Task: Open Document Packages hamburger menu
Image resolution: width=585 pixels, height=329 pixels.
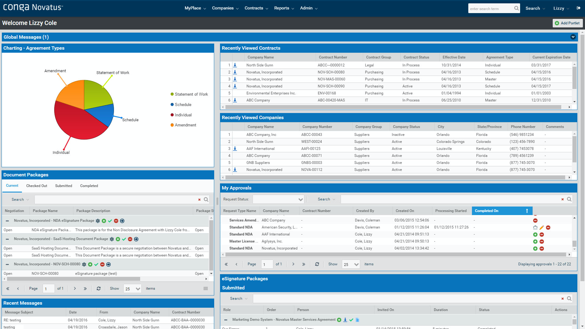Action: click(206, 288)
